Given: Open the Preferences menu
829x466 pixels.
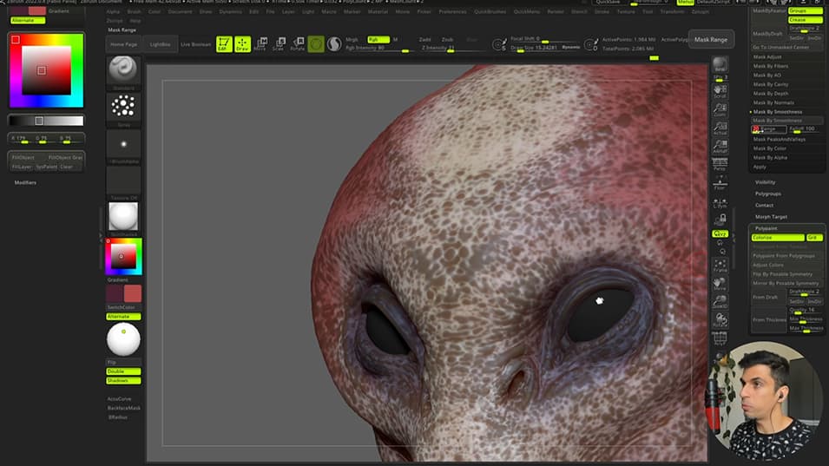Looking at the screenshot, I should pyautogui.click(x=452, y=11).
